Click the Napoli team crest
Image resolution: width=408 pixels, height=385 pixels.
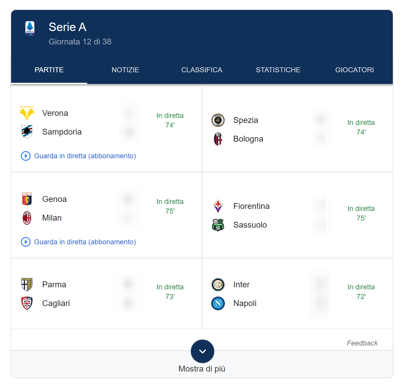[x=218, y=303]
